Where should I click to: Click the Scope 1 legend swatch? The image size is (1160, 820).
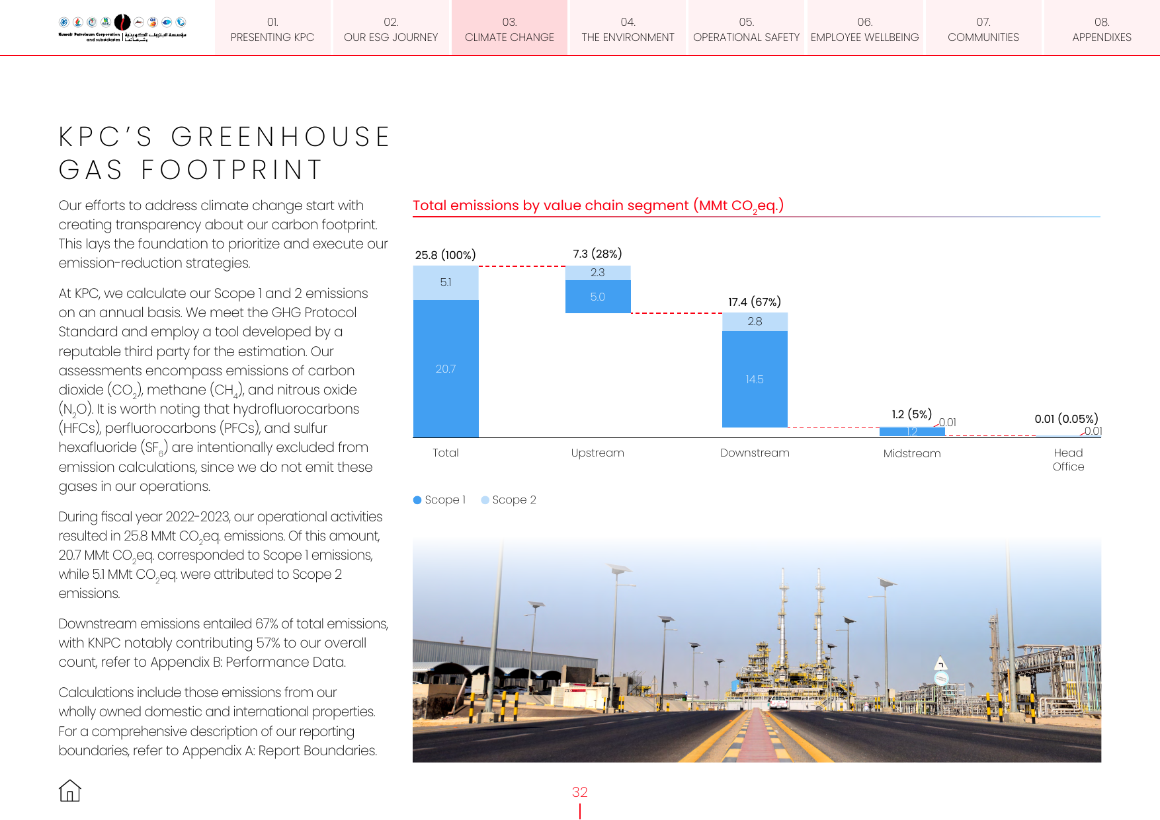click(417, 500)
